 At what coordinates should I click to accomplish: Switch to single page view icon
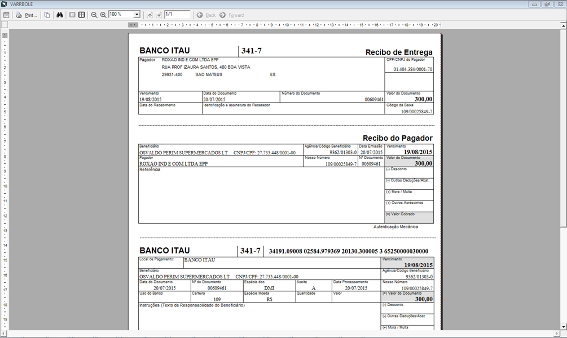click(x=72, y=15)
